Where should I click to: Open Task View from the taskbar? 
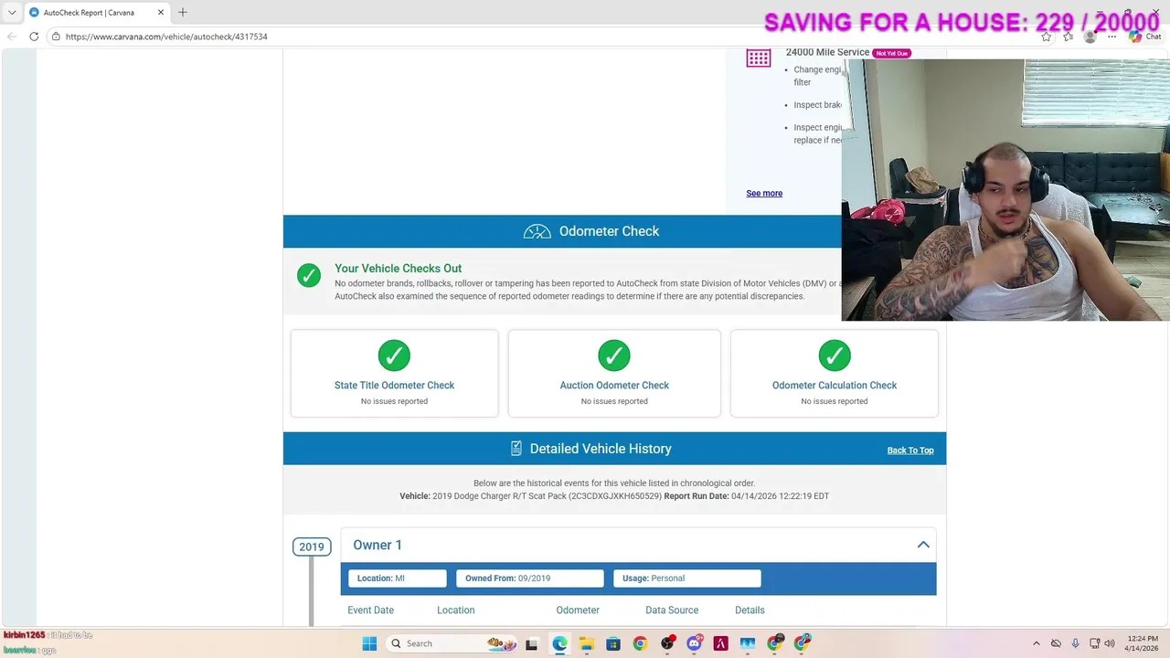[x=532, y=643]
